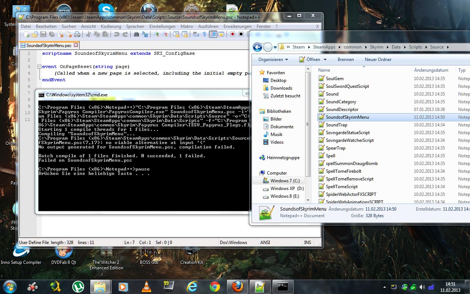The height and width of the screenshot is (294, 470).
Task: Click the Zoom In magnifier icon
Action: click(156, 34)
